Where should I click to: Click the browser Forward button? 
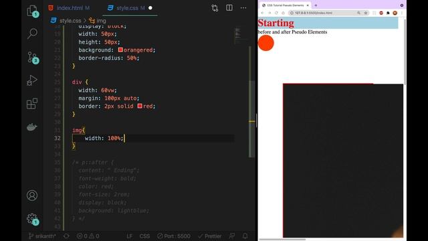pyautogui.click(x=270, y=13)
